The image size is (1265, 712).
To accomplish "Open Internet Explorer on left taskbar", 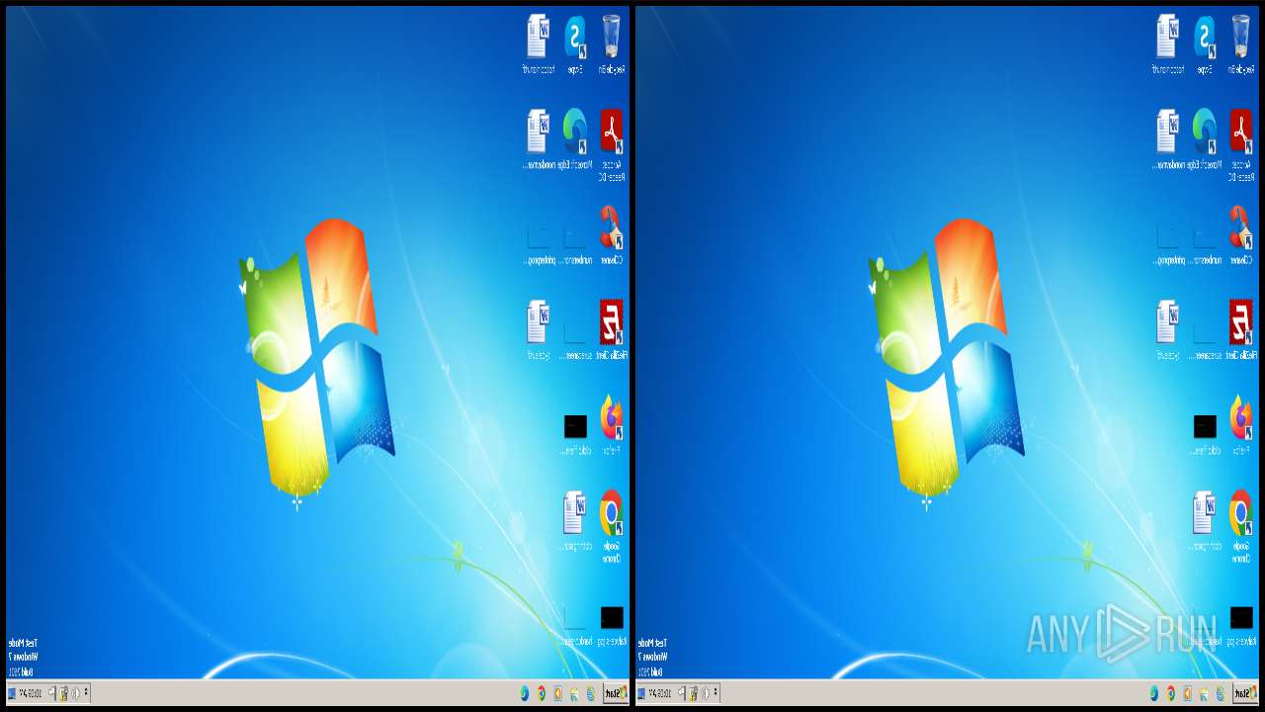I will coord(590,694).
